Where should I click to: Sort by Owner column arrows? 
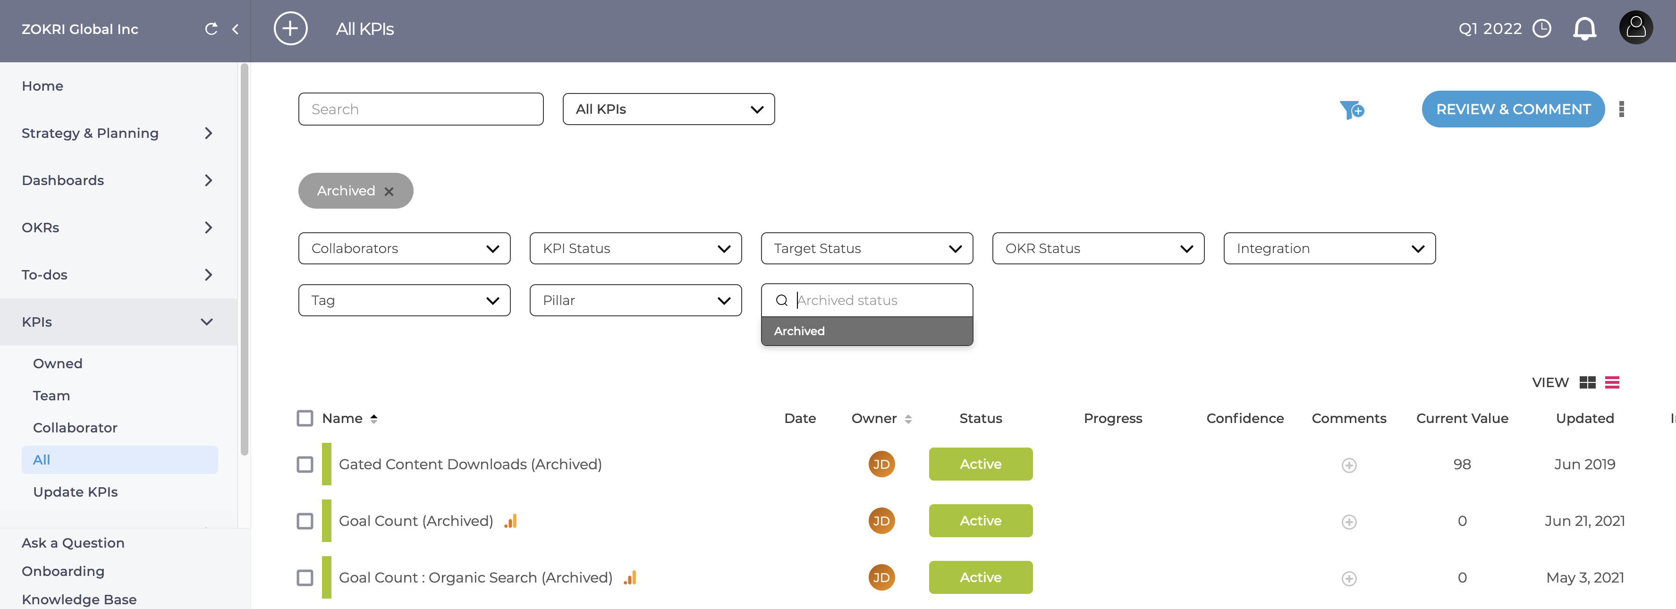coord(907,419)
